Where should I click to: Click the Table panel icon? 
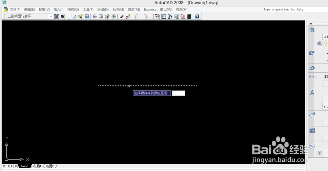click(312, 130)
